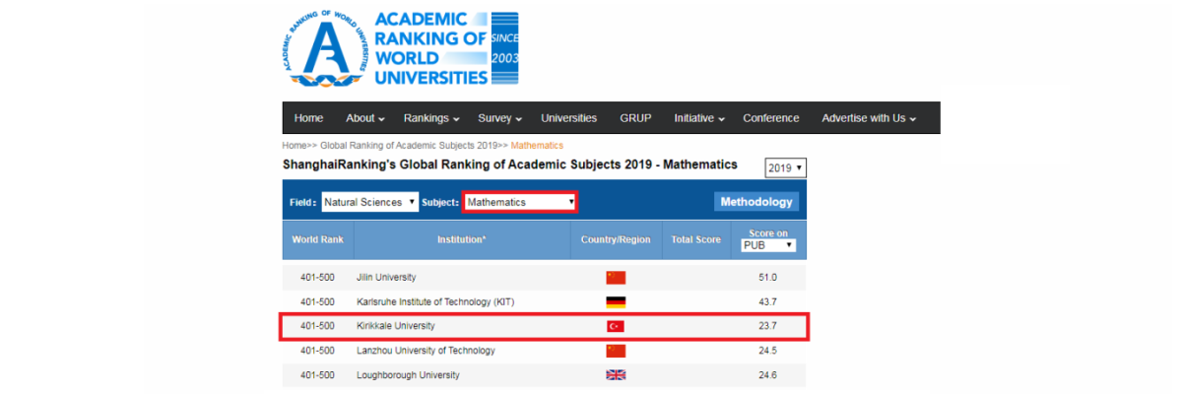The width and height of the screenshot is (1182, 394).
Task: Click China flag beside Jilin University
Action: (x=616, y=278)
